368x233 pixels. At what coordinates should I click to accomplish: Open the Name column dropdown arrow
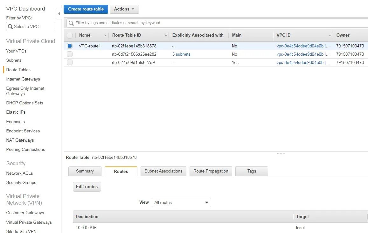coord(106,35)
